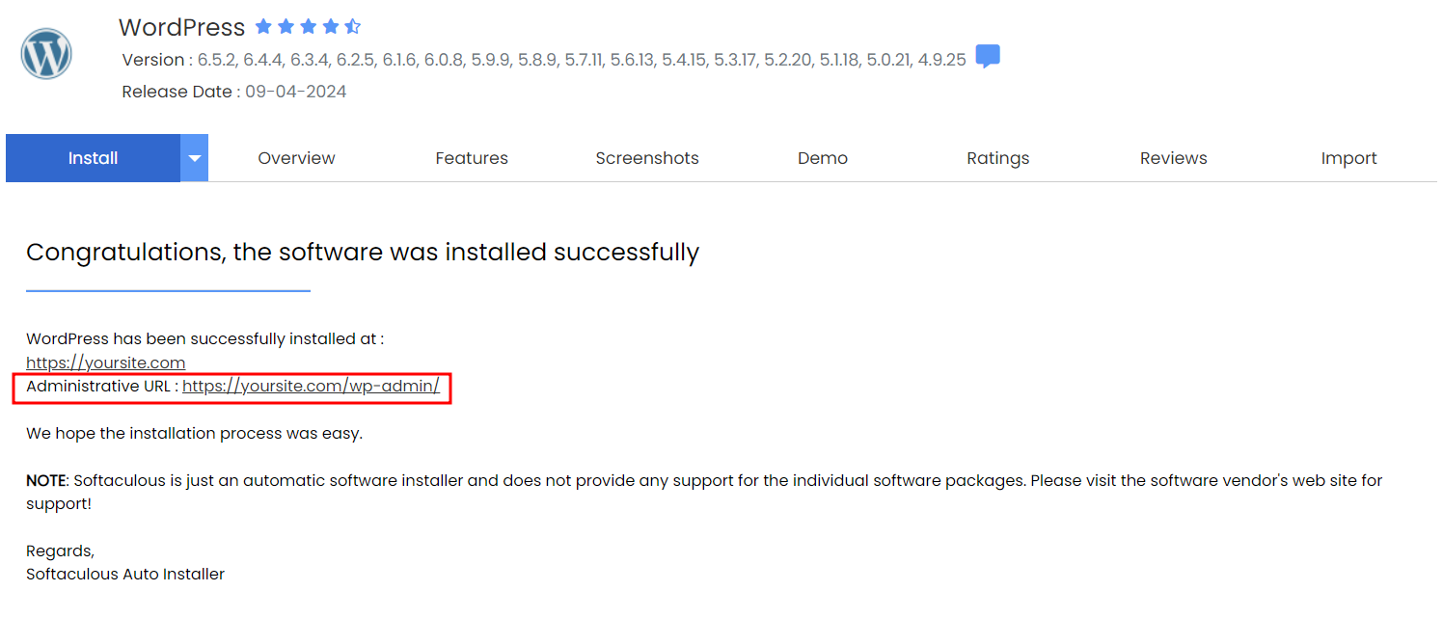Viewport: 1443px width, 618px height.
Task: Open the wp-admin Administrative URL link
Action: [311, 386]
